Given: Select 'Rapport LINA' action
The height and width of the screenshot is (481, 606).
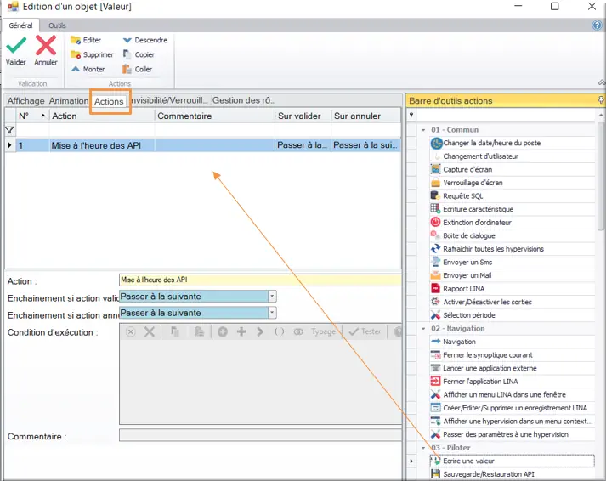Looking at the screenshot, I should 513,289.
